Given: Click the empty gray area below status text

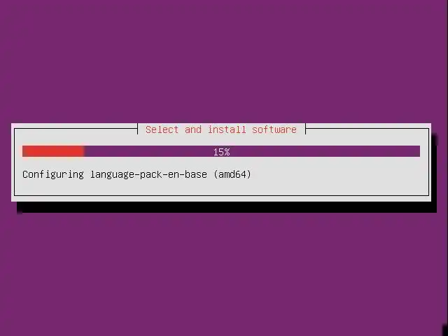Looking at the screenshot, I should [x=221, y=188].
